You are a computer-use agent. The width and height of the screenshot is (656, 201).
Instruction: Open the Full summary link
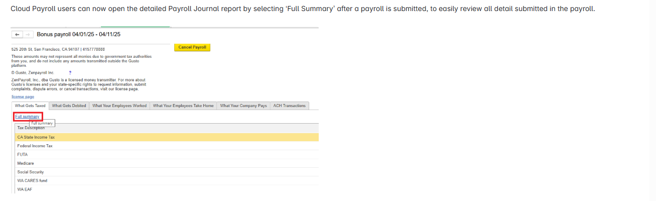tap(27, 116)
